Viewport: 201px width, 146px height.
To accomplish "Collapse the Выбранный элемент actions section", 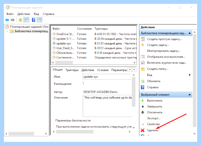I will click(x=189, y=95).
